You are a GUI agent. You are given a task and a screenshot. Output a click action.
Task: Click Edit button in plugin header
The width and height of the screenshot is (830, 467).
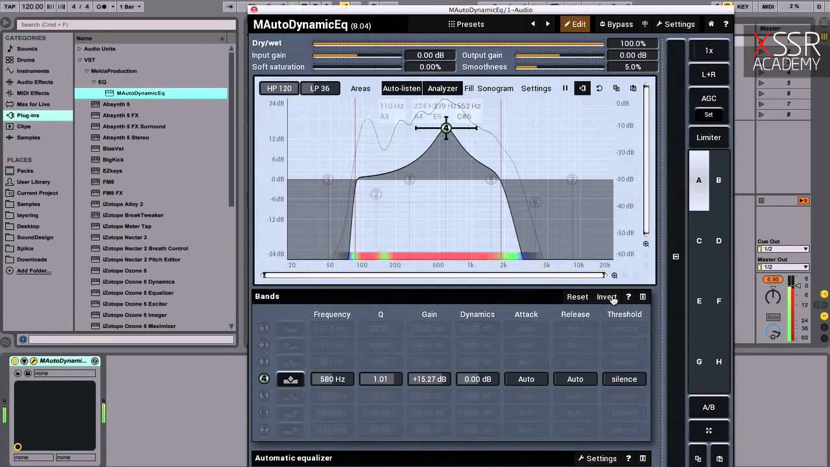tap(575, 24)
